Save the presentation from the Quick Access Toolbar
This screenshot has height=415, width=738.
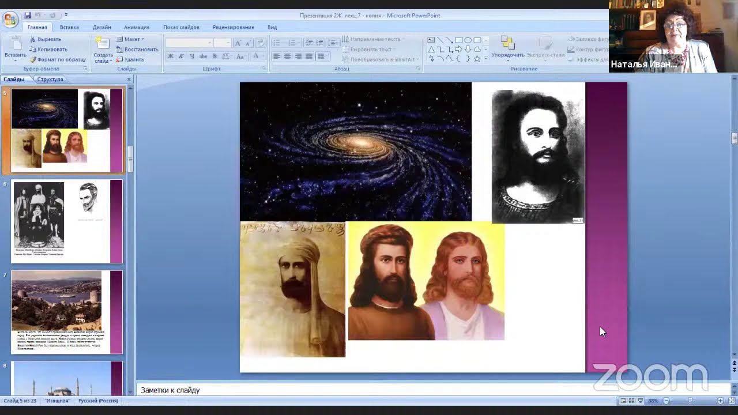point(28,15)
